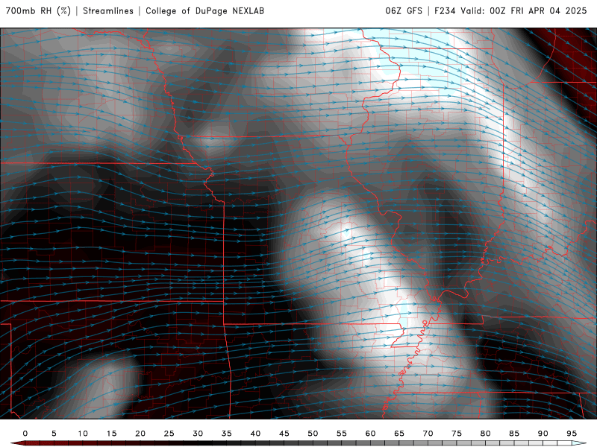Click the '70' label on the color scale
Screen dimensions: 597x447
(x=428, y=434)
